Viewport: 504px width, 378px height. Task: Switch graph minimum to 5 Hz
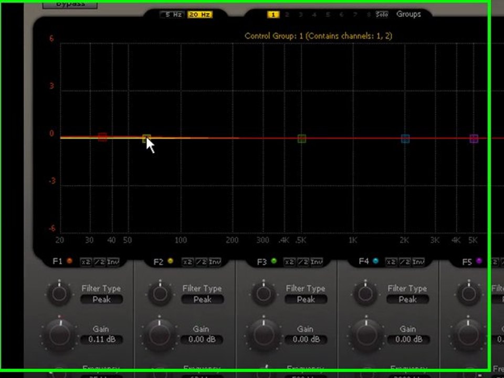coord(173,15)
